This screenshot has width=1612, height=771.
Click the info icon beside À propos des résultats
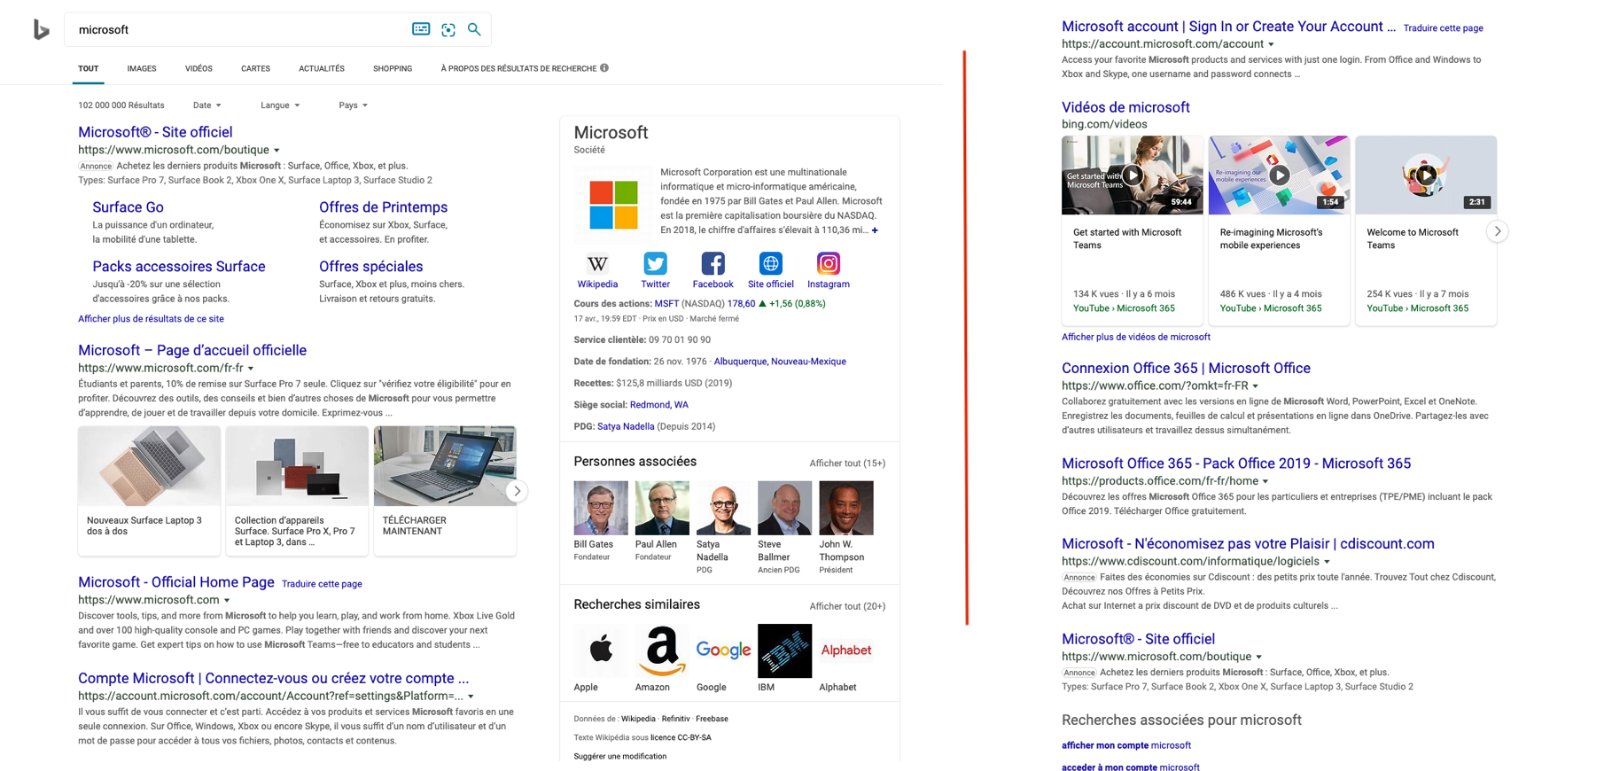604,67
